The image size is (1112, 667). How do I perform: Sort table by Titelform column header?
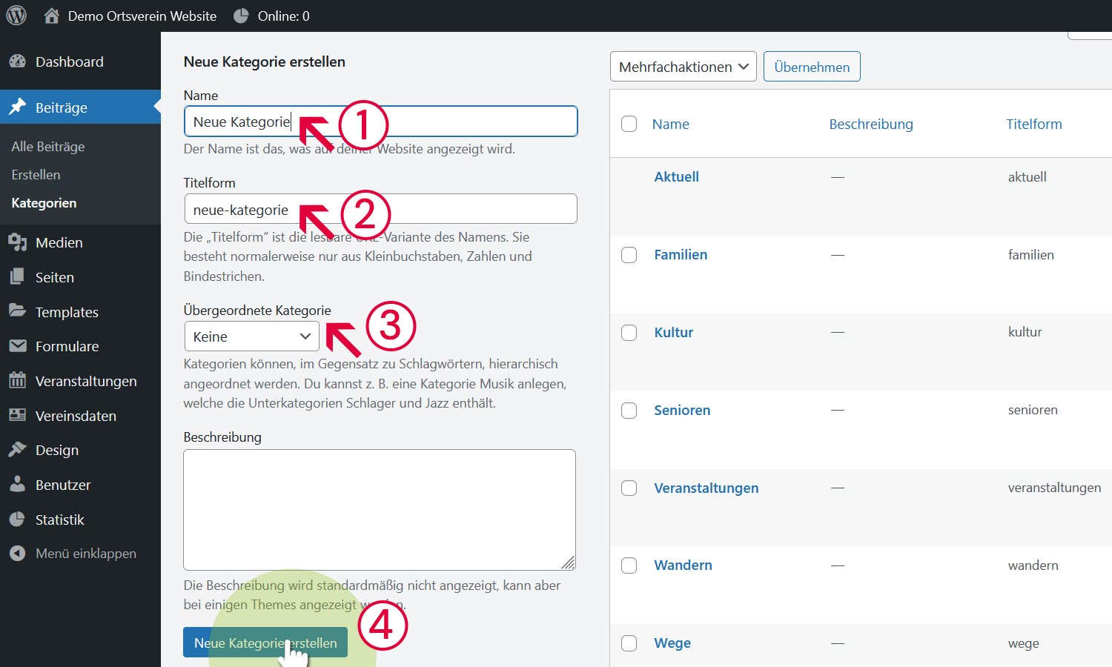pos(1034,124)
